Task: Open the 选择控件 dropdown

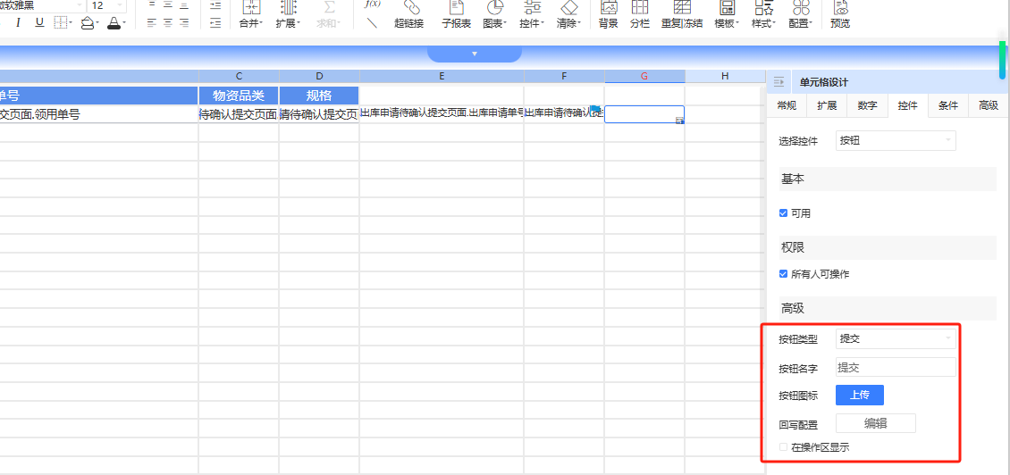Action: (896, 140)
